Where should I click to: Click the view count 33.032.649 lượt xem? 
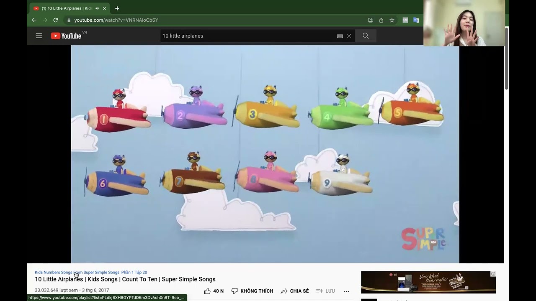coord(56,290)
